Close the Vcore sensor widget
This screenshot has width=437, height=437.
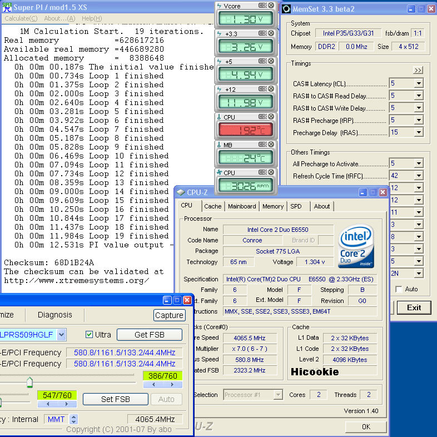pyautogui.click(x=271, y=6)
